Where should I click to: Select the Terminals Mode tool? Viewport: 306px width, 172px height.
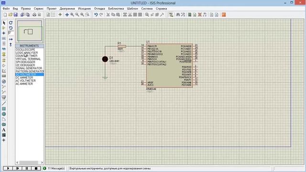pyautogui.click(x=4, y=60)
